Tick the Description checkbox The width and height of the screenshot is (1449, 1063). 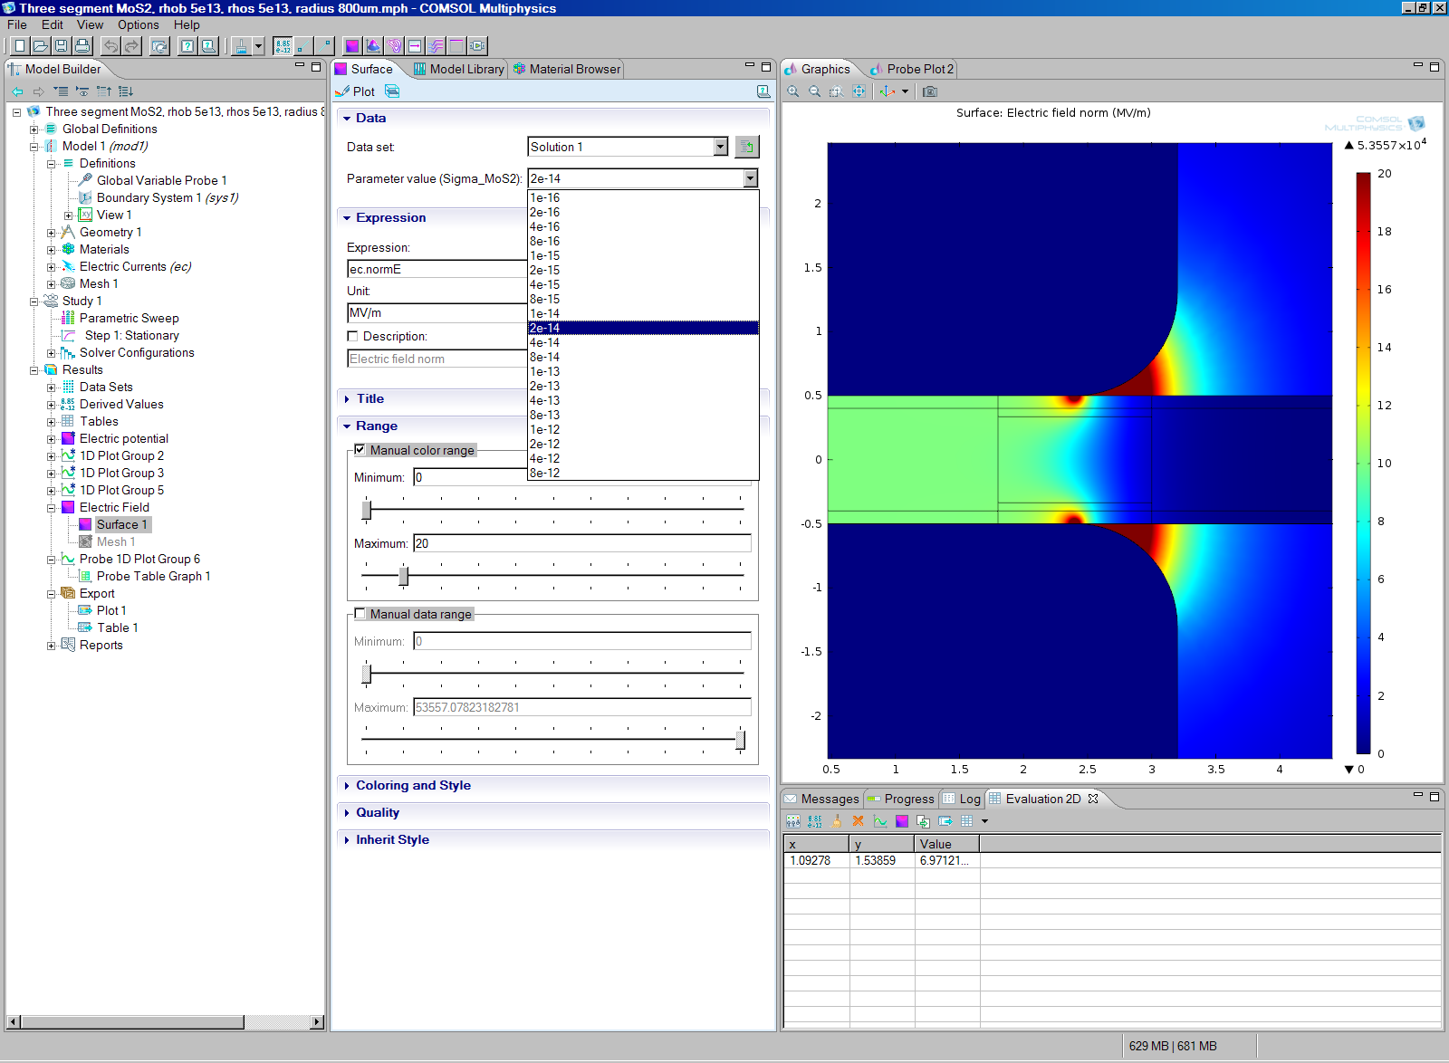[353, 336]
